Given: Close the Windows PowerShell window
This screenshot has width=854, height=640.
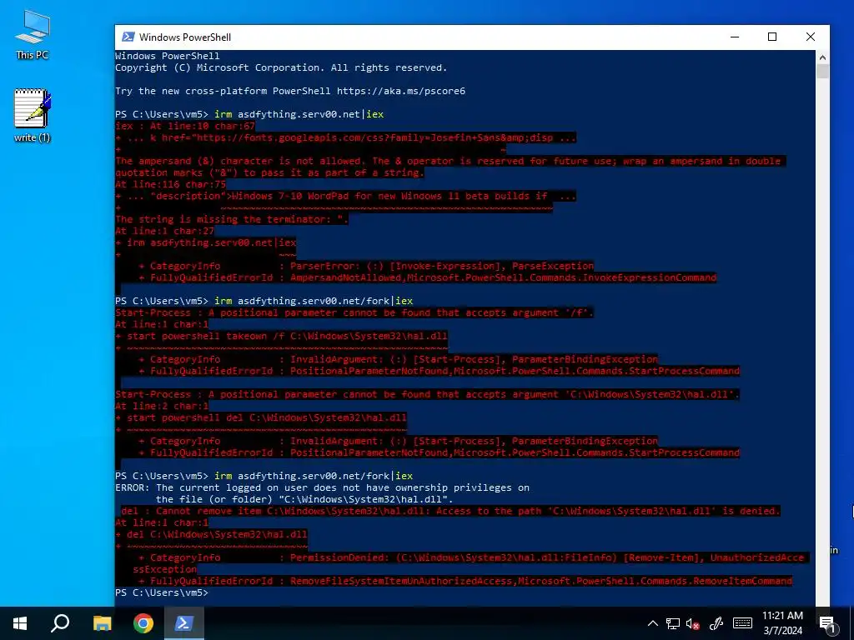Looking at the screenshot, I should click(811, 37).
